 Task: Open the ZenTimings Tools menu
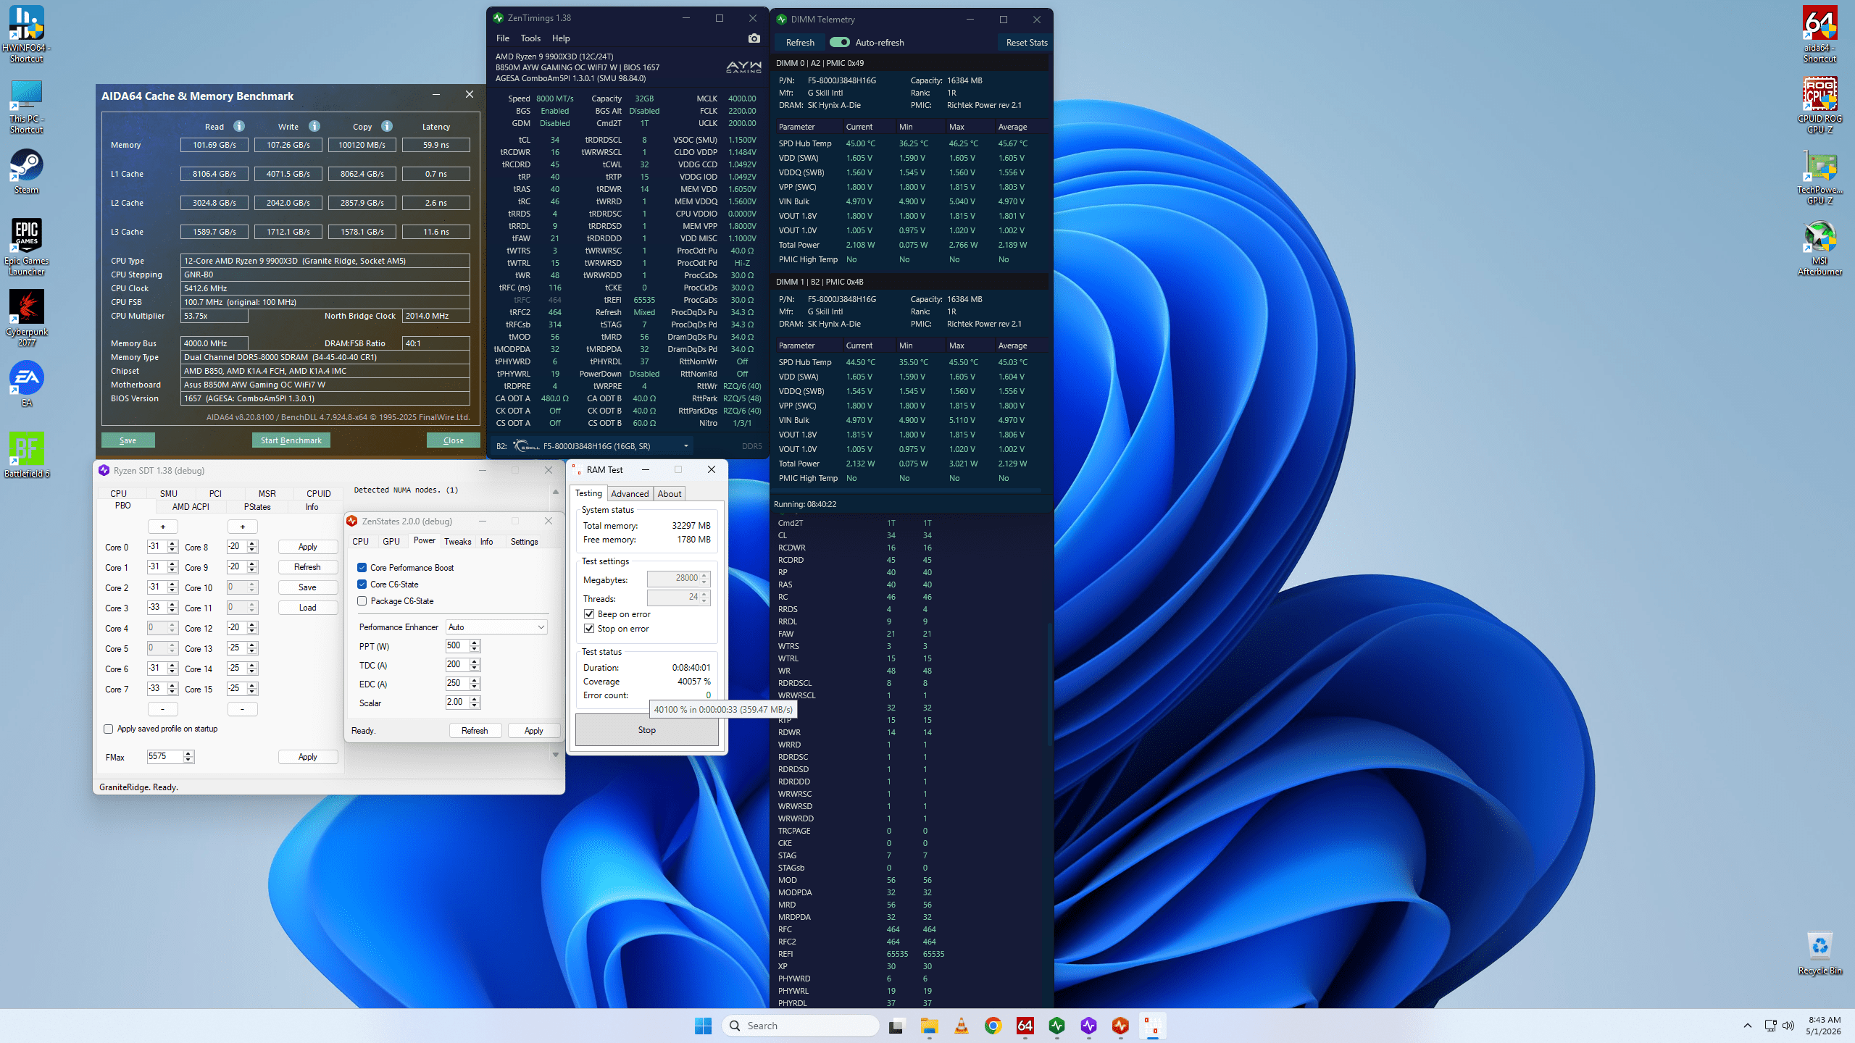[530, 38]
